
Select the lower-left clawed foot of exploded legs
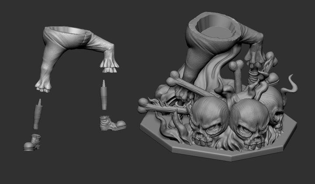tap(45, 85)
